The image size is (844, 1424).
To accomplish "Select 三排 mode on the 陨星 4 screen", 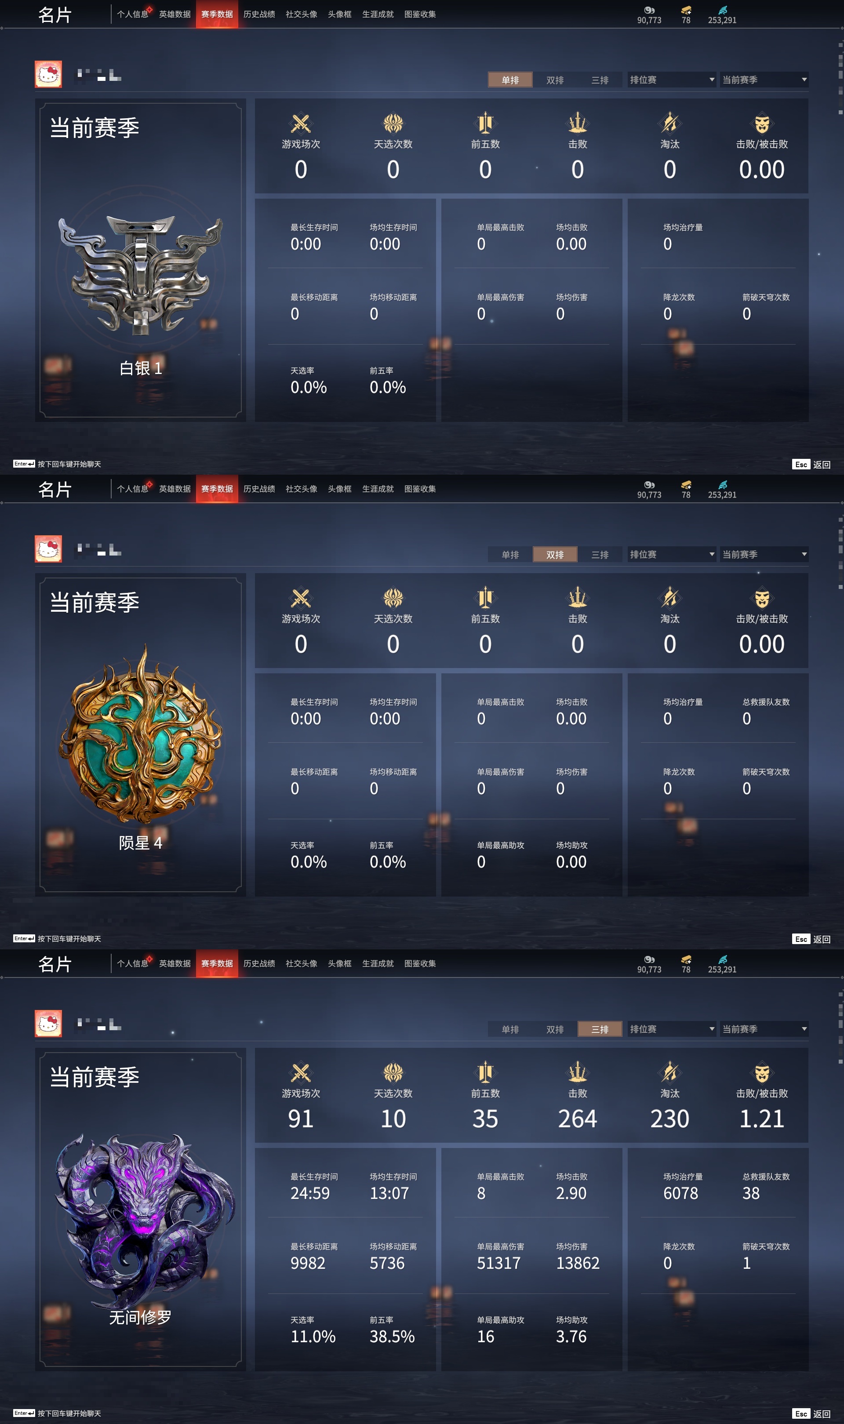I will tap(600, 555).
